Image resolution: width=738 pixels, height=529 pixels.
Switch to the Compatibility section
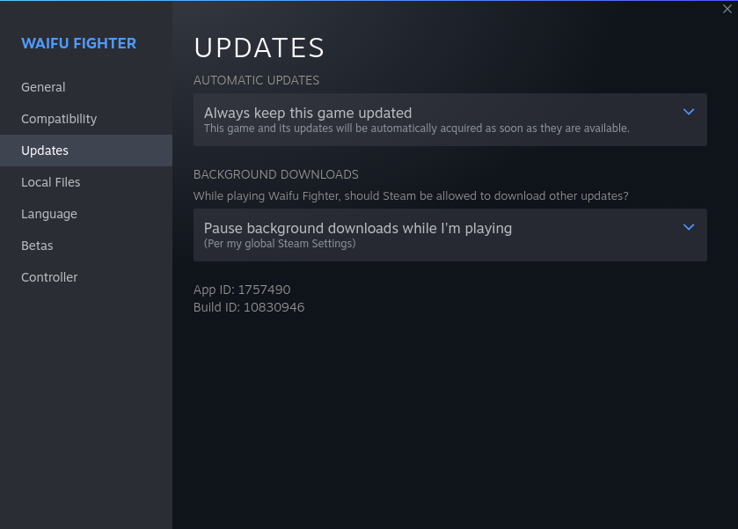86,119
